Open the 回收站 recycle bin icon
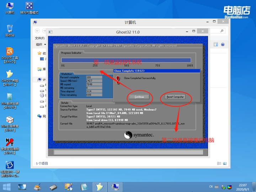 coord(10,31)
